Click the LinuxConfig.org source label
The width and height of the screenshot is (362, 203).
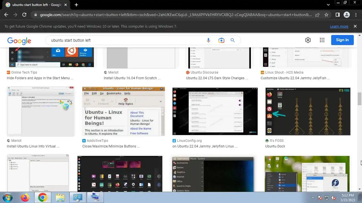pyautogui.click(x=189, y=141)
